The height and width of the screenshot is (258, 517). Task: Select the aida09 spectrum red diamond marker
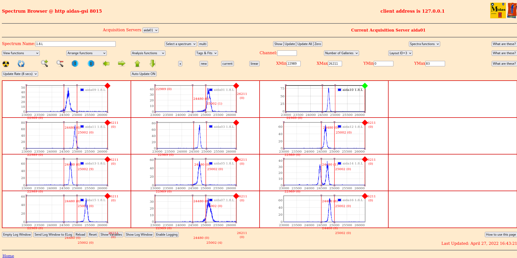107,86
